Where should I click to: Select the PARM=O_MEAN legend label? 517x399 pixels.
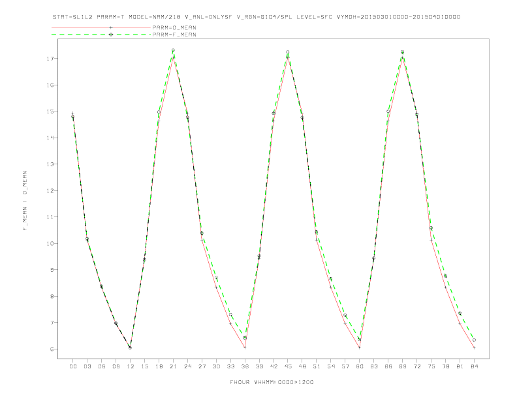(x=174, y=27)
